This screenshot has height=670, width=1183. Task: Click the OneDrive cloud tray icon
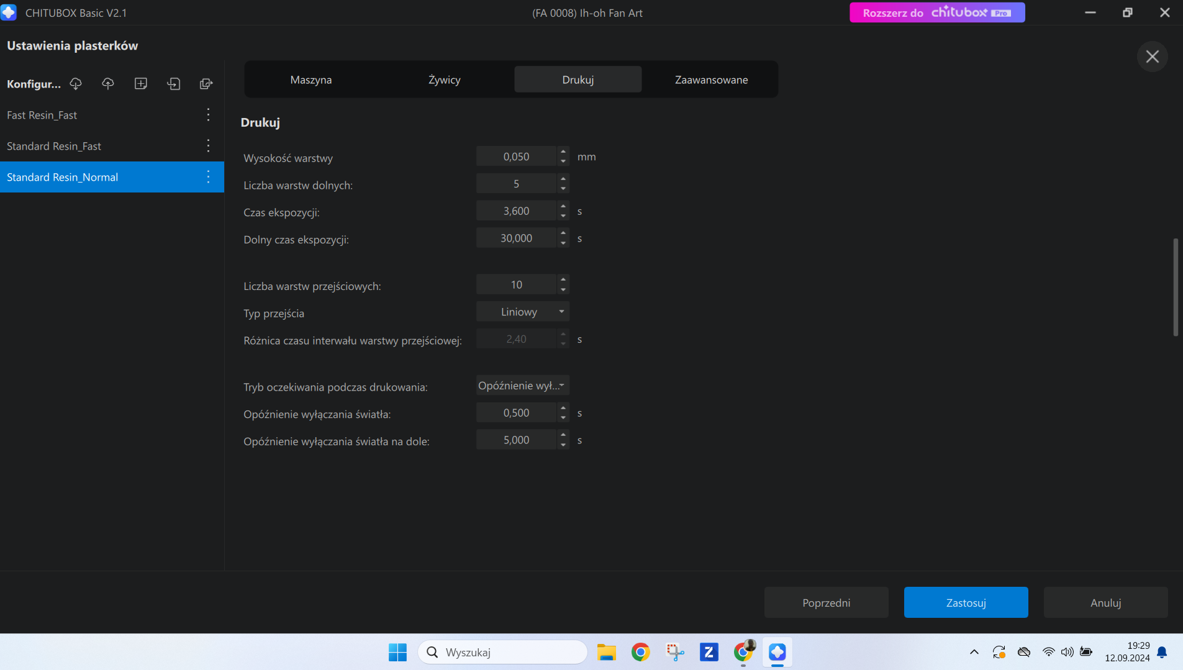(1024, 652)
